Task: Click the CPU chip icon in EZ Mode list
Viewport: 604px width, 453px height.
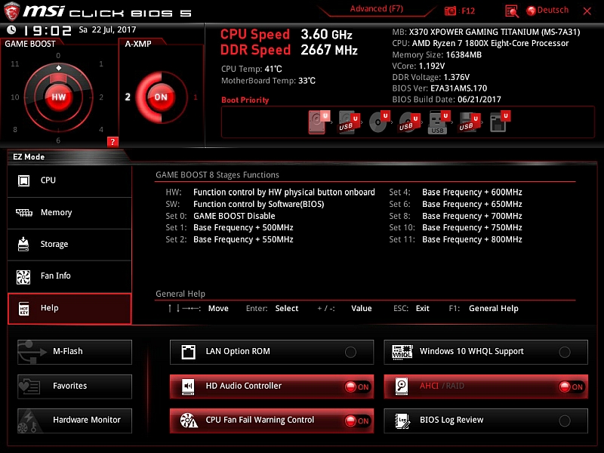Action: point(23,180)
